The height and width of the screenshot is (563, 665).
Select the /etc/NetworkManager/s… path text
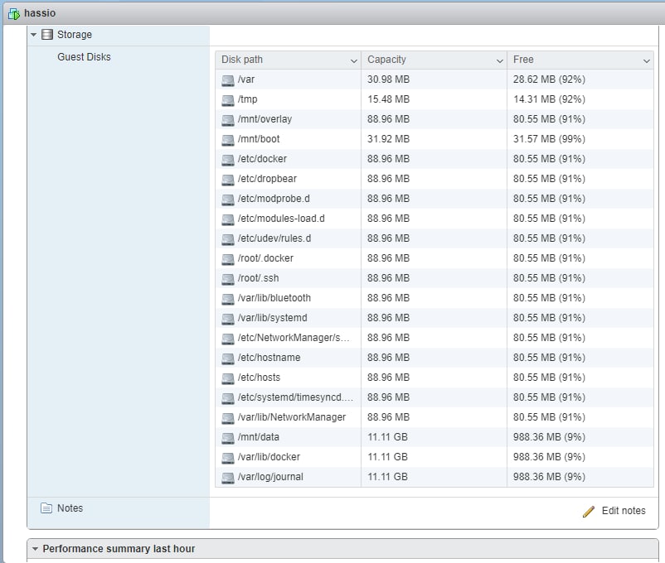tap(294, 338)
